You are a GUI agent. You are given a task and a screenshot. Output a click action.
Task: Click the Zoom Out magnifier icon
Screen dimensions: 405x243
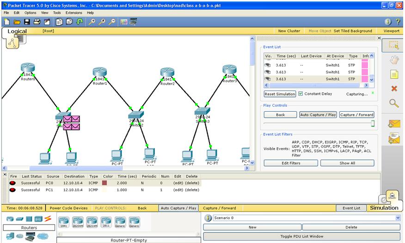coord(112,22)
